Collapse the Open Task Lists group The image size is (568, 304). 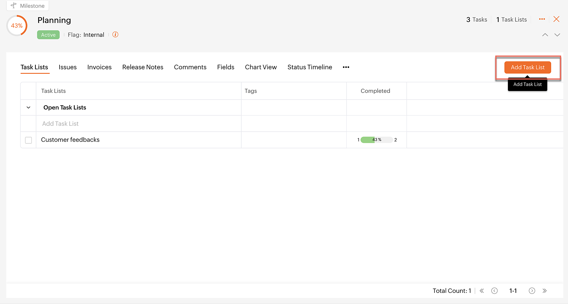tap(28, 108)
